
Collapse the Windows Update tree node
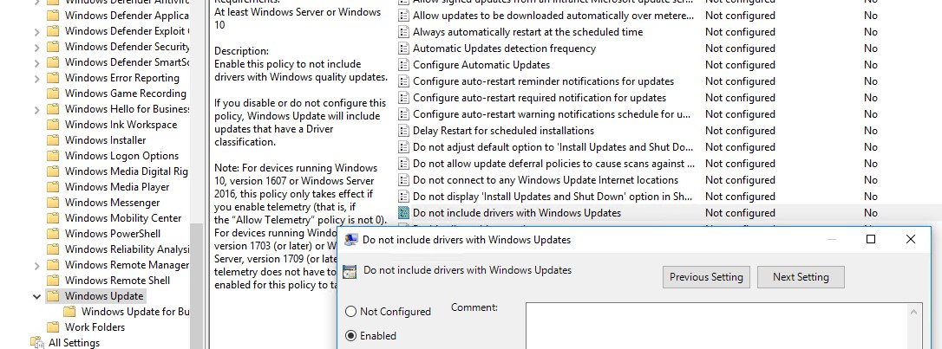click(36, 296)
